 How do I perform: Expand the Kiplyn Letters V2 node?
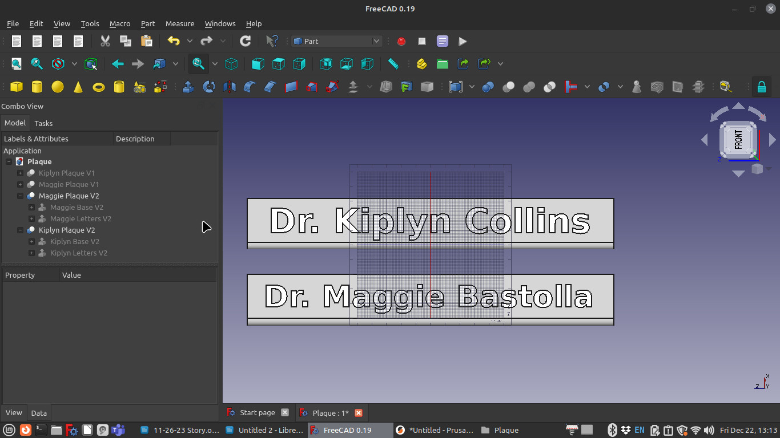click(32, 253)
